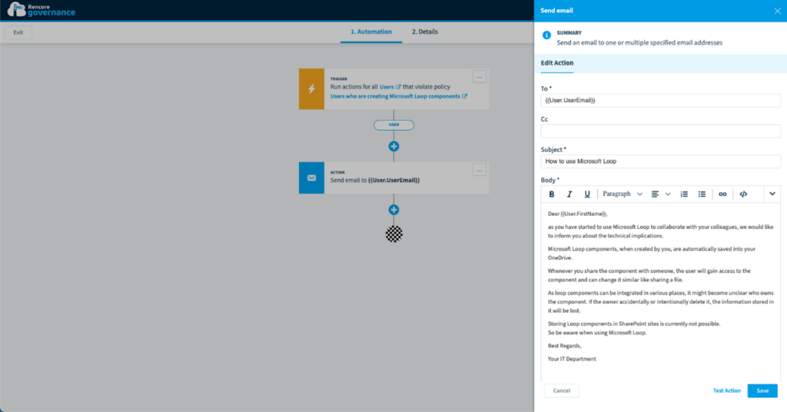Click the Cc input field

pos(660,131)
